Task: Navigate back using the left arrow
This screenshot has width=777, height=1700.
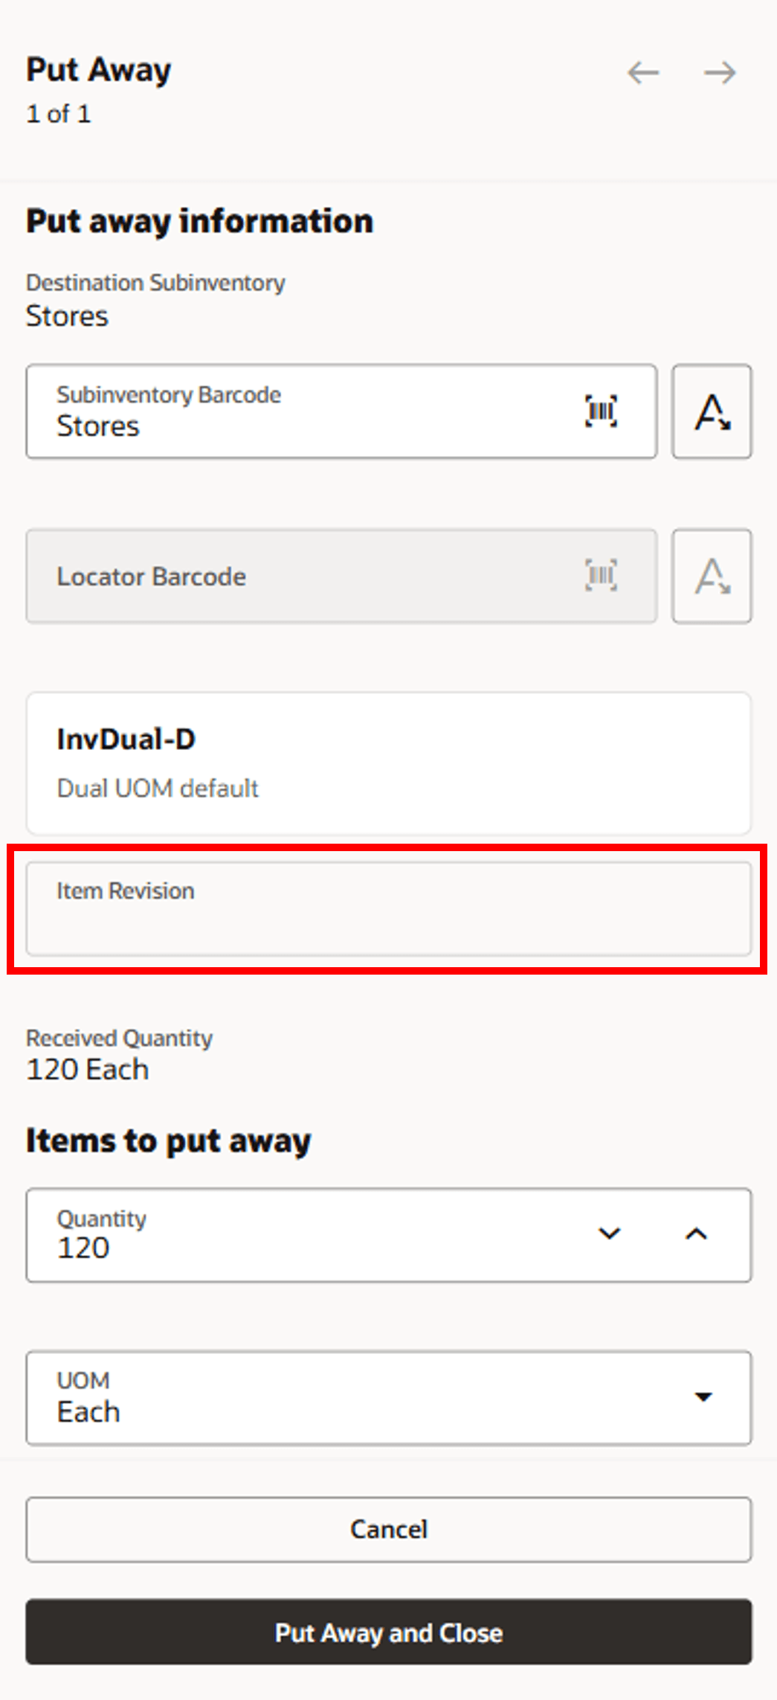Action: (x=642, y=72)
